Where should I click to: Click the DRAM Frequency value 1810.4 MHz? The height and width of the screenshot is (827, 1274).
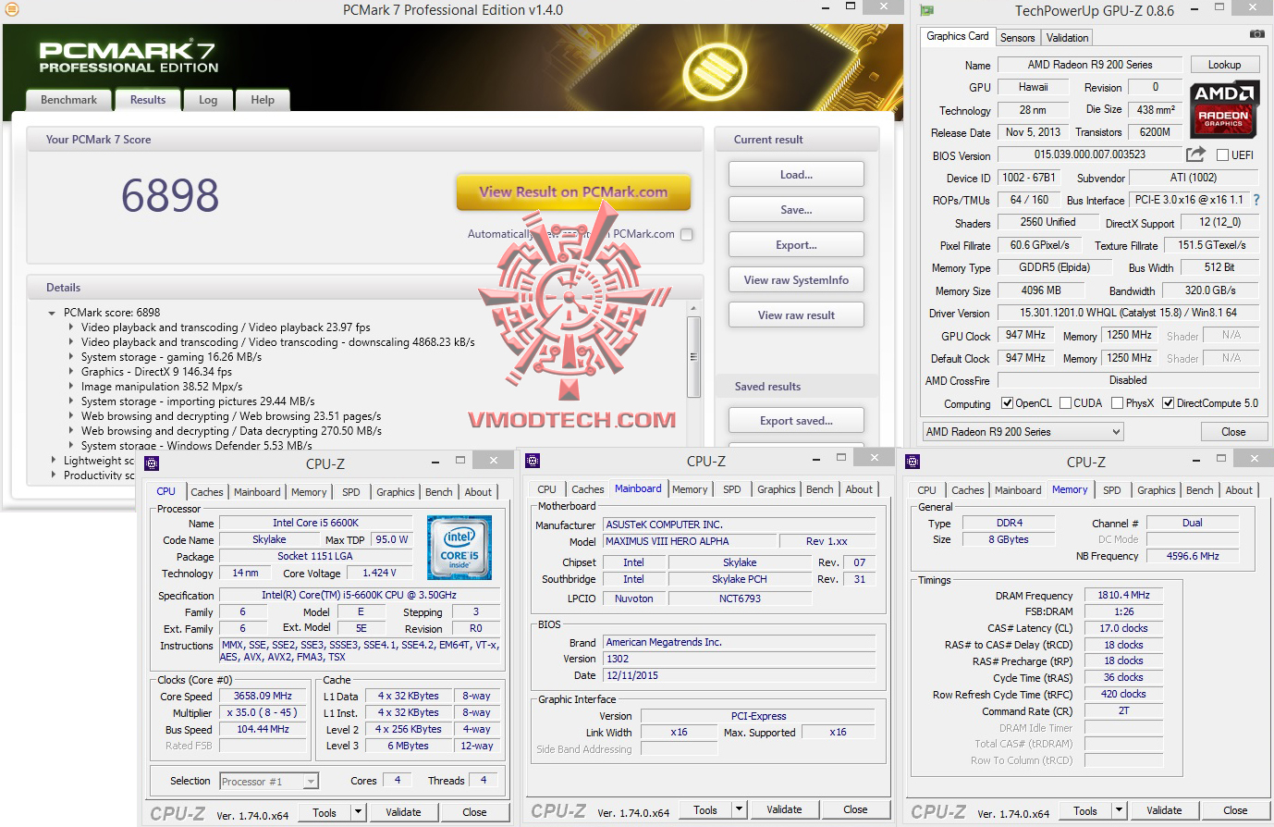tap(1123, 595)
